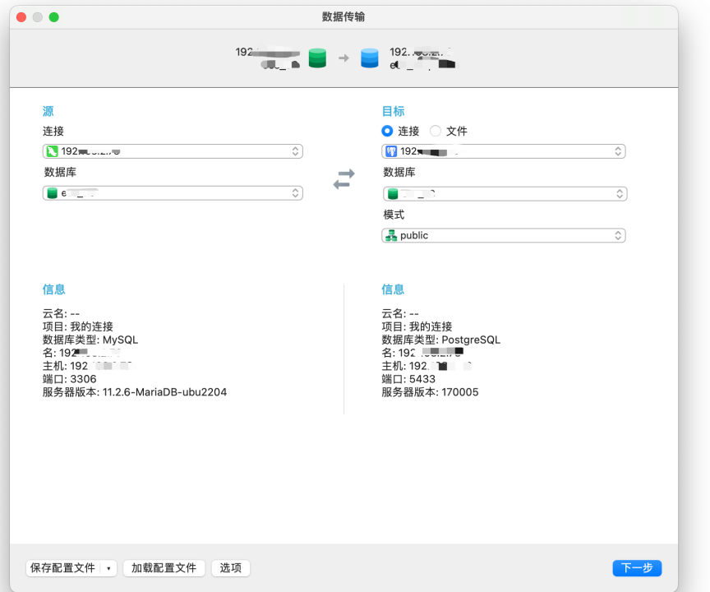Open the 模式 dropdown showing public

point(616,235)
